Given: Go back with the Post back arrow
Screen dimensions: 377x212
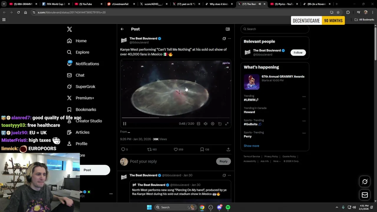Looking at the screenshot, I should click(122, 29).
